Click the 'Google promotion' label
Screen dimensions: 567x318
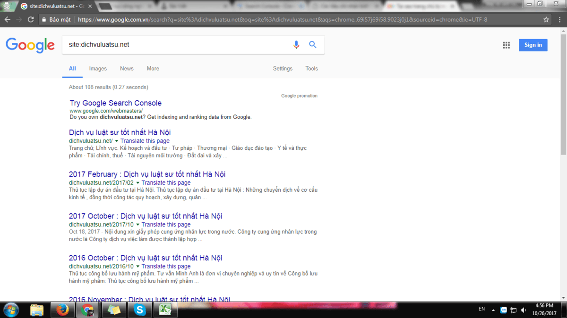tap(299, 96)
